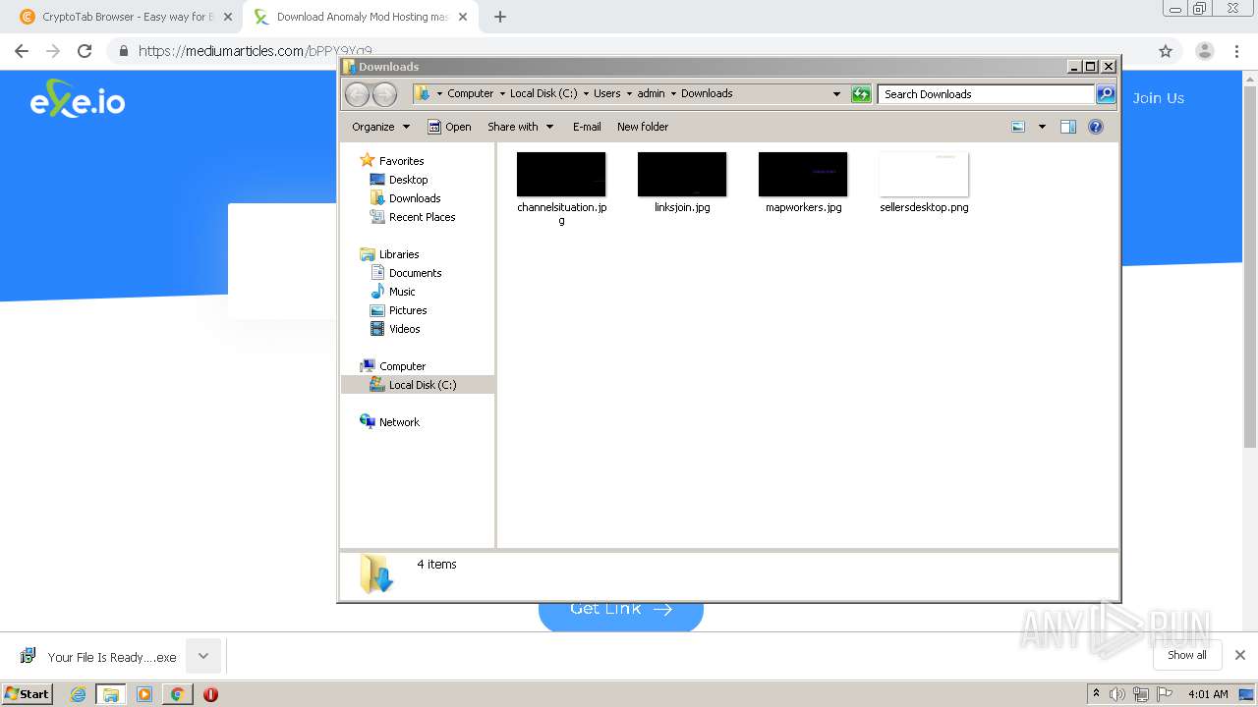This screenshot has height=707, width=1258.
Task: Open the Music library
Action: (393, 292)
